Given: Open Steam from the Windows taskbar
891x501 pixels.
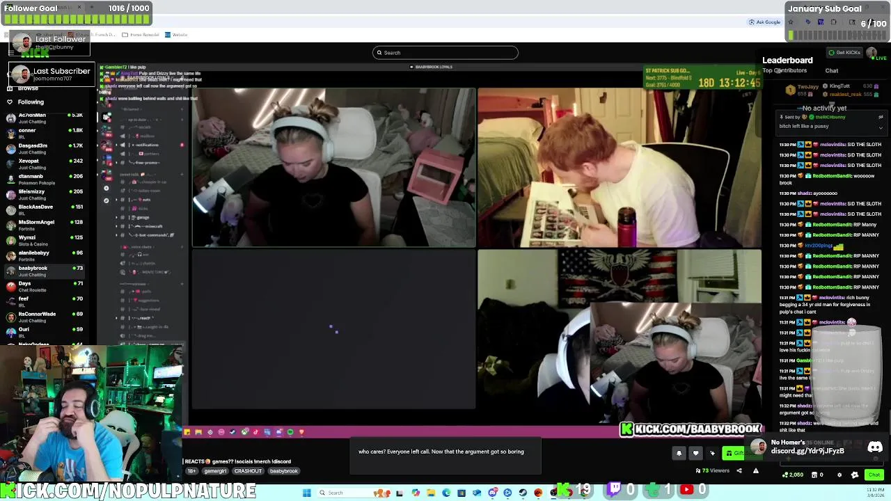Looking at the screenshot, I should (523, 493).
